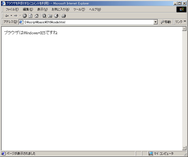Stop page loading with Stop icon
The image size is (188, 157).
click(x=25, y=16)
